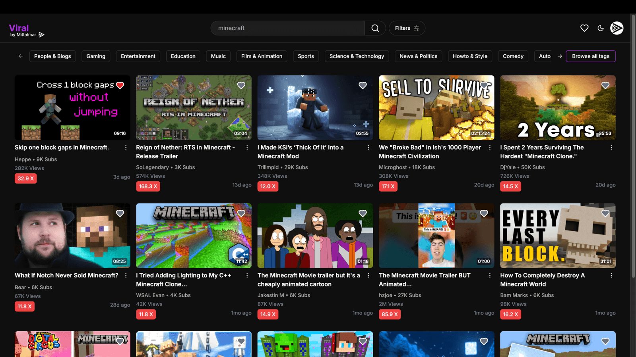This screenshot has width=636, height=357.
Task: Favorite the Sell To Survive video
Action: point(484,85)
